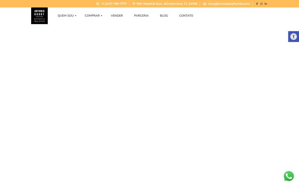Open the LinkedIn icon in top bar
This screenshot has width=299, height=187.
coord(266,4)
